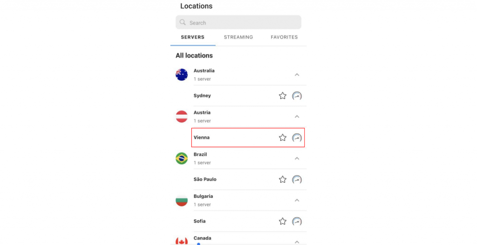
Task: Favorite Sofia with the star toggle
Action: (x=283, y=221)
